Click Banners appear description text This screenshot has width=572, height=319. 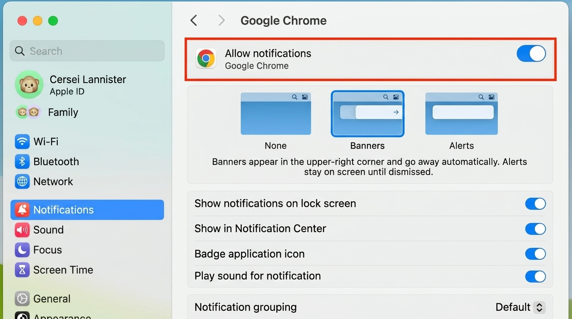(x=369, y=167)
